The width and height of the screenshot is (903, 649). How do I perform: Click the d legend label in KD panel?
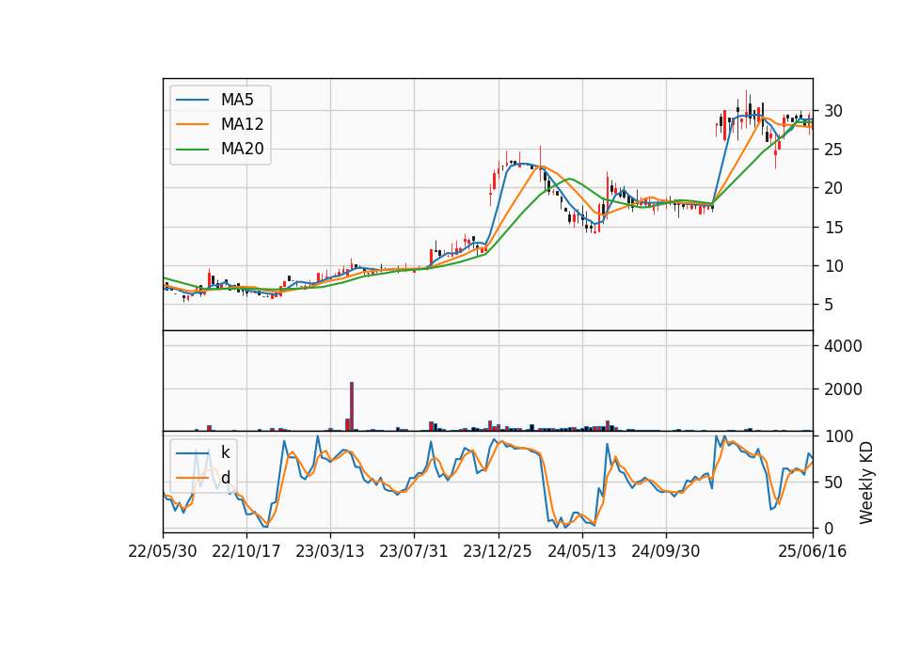point(225,478)
